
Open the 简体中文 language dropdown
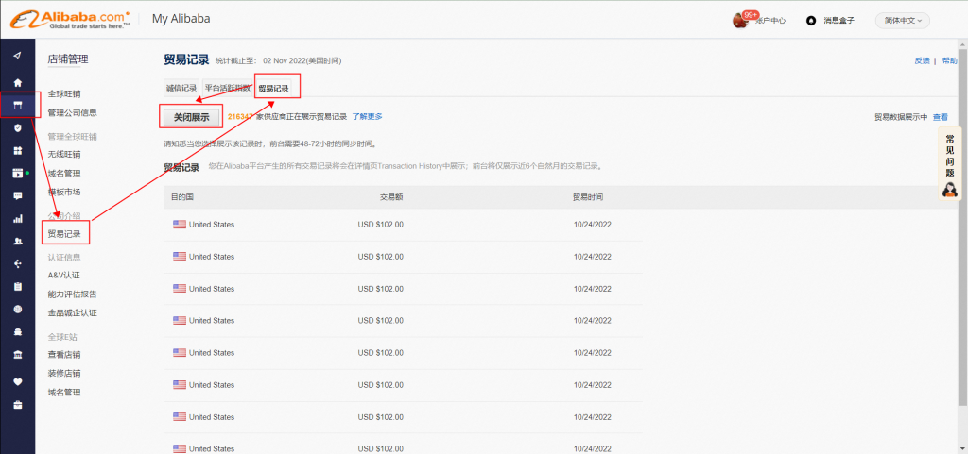902,21
